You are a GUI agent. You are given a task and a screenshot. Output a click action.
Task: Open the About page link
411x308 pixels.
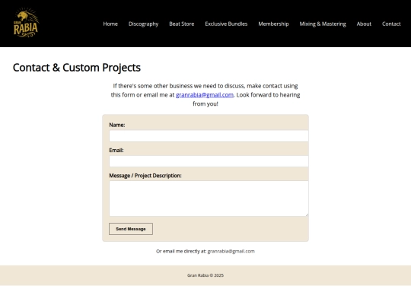coord(364,24)
